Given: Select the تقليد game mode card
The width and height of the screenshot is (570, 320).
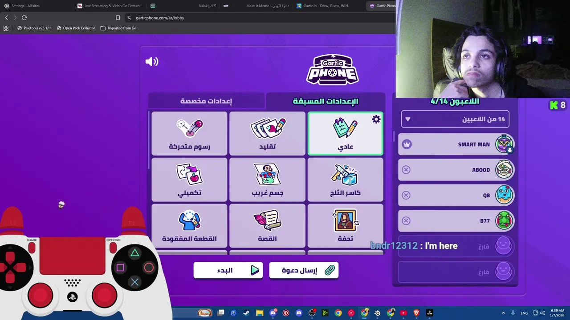Looking at the screenshot, I should click(267, 133).
